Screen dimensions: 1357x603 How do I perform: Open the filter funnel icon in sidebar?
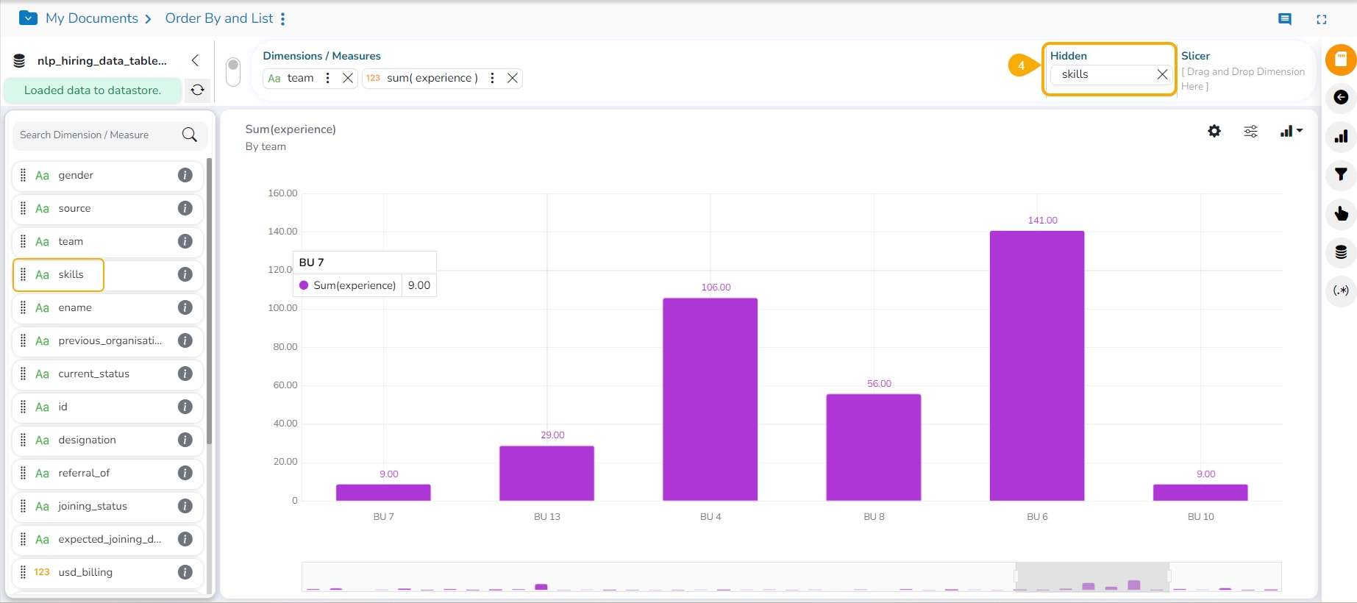(1341, 174)
